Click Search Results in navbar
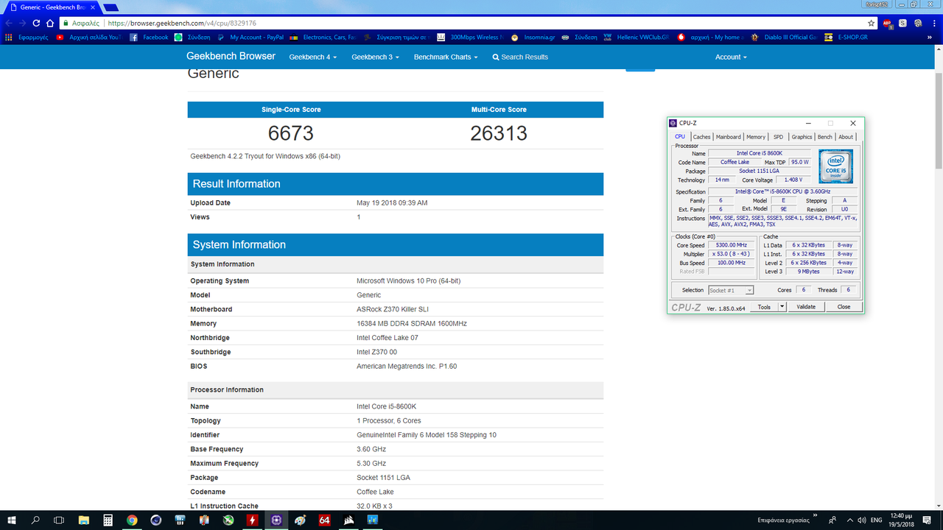943x530 pixels. click(x=520, y=57)
